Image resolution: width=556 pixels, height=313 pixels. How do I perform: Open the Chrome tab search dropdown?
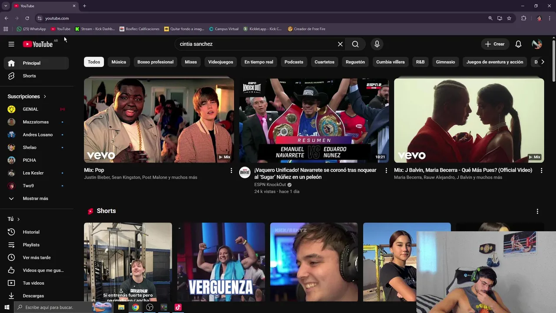click(6, 6)
